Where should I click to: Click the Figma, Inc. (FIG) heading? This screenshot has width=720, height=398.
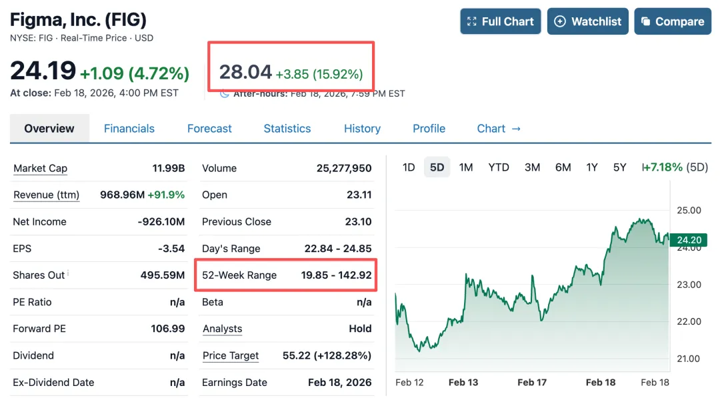tap(78, 20)
